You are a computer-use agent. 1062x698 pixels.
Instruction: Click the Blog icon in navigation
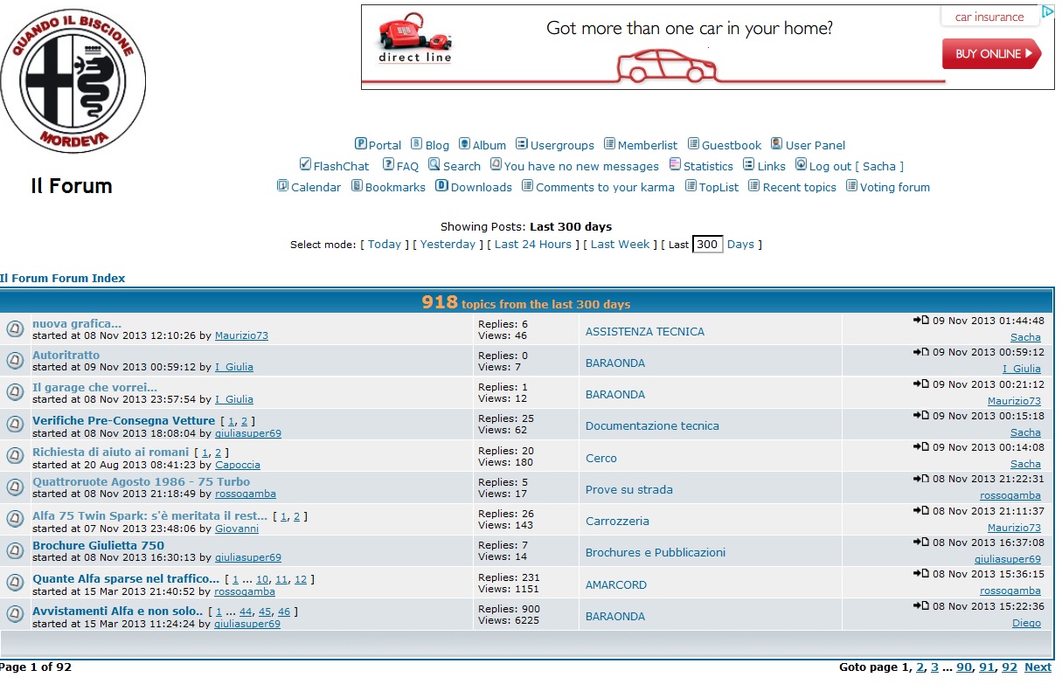point(417,144)
